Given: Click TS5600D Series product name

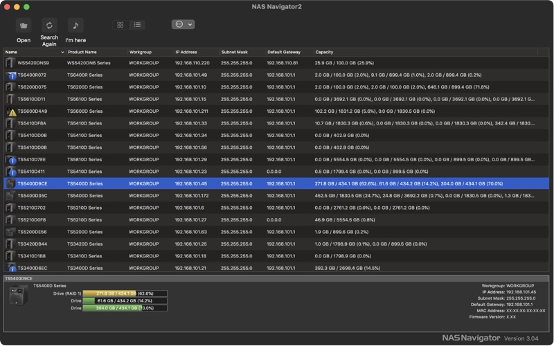Looking at the screenshot, I should (84, 111).
